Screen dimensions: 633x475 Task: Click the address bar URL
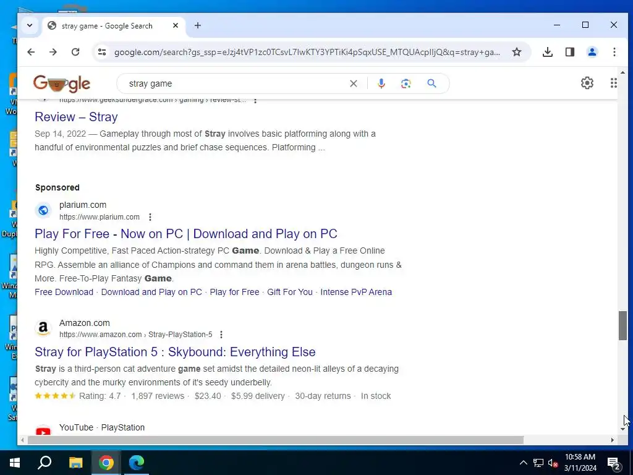[x=307, y=52]
